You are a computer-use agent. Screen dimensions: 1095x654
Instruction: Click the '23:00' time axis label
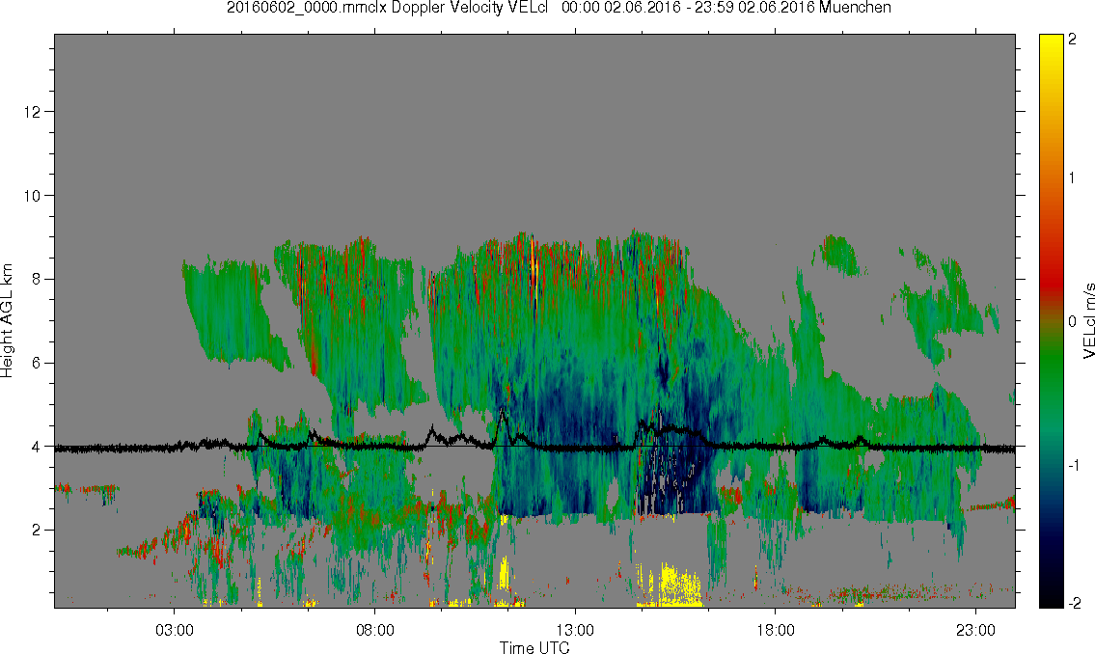975,630
